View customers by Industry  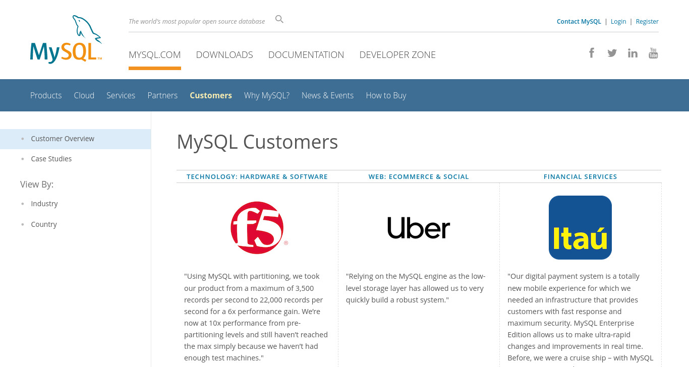click(44, 204)
